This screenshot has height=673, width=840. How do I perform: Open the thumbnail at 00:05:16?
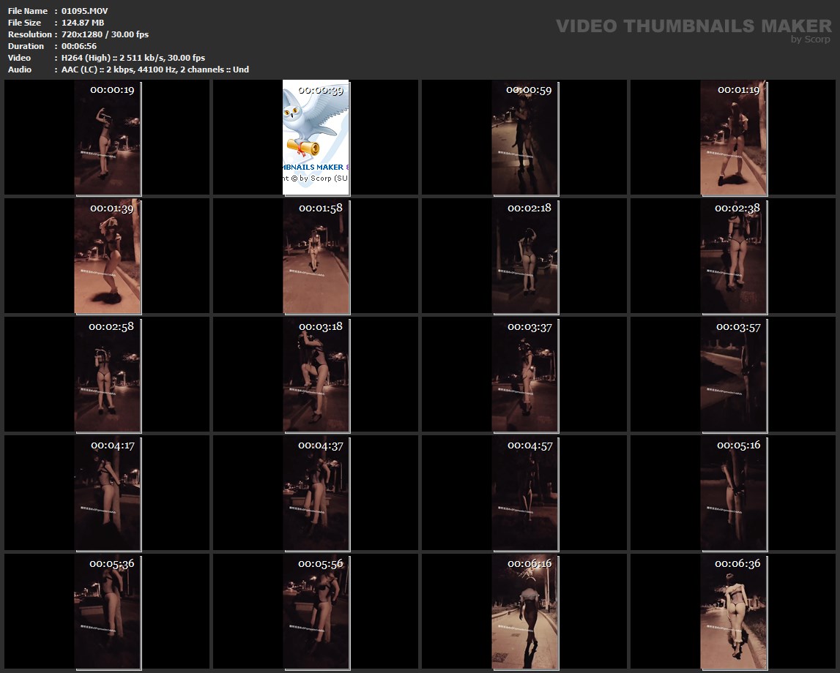click(733, 493)
